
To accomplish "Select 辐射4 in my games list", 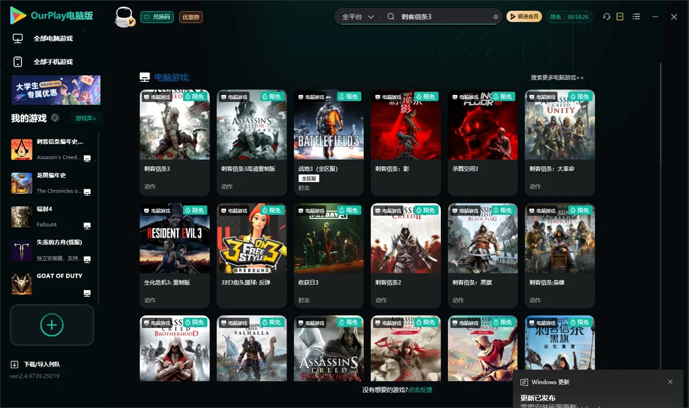I will tap(52, 216).
